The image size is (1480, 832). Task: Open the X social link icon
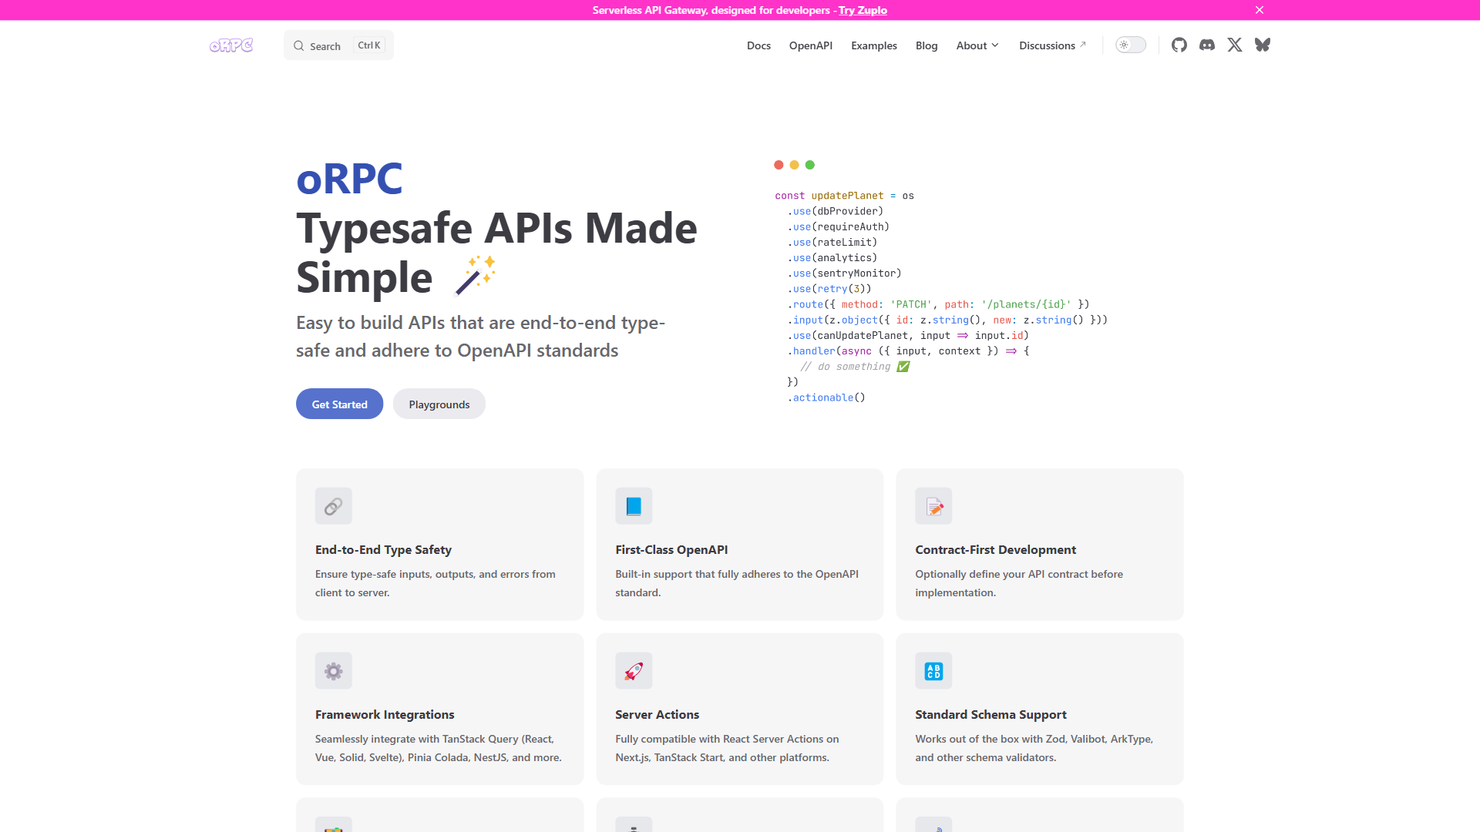click(x=1235, y=45)
